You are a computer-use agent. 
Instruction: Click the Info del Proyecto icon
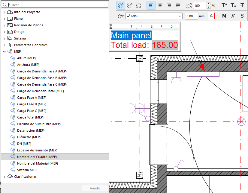point(10,12)
